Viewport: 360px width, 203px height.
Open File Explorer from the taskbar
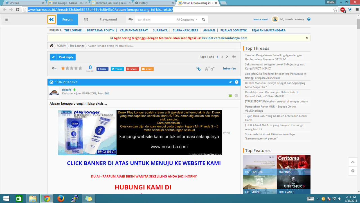pyautogui.click(x=33, y=198)
